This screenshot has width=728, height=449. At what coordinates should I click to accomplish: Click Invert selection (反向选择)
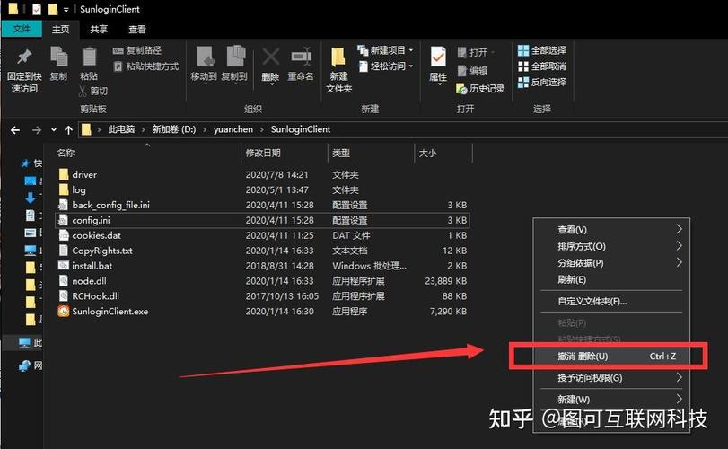pos(542,83)
